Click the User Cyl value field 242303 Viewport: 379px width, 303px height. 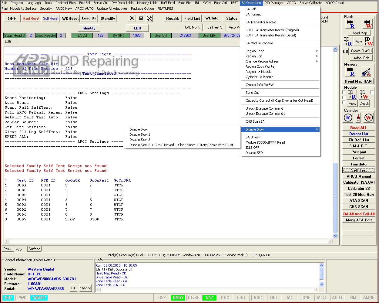pyautogui.click(x=185, y=36)
